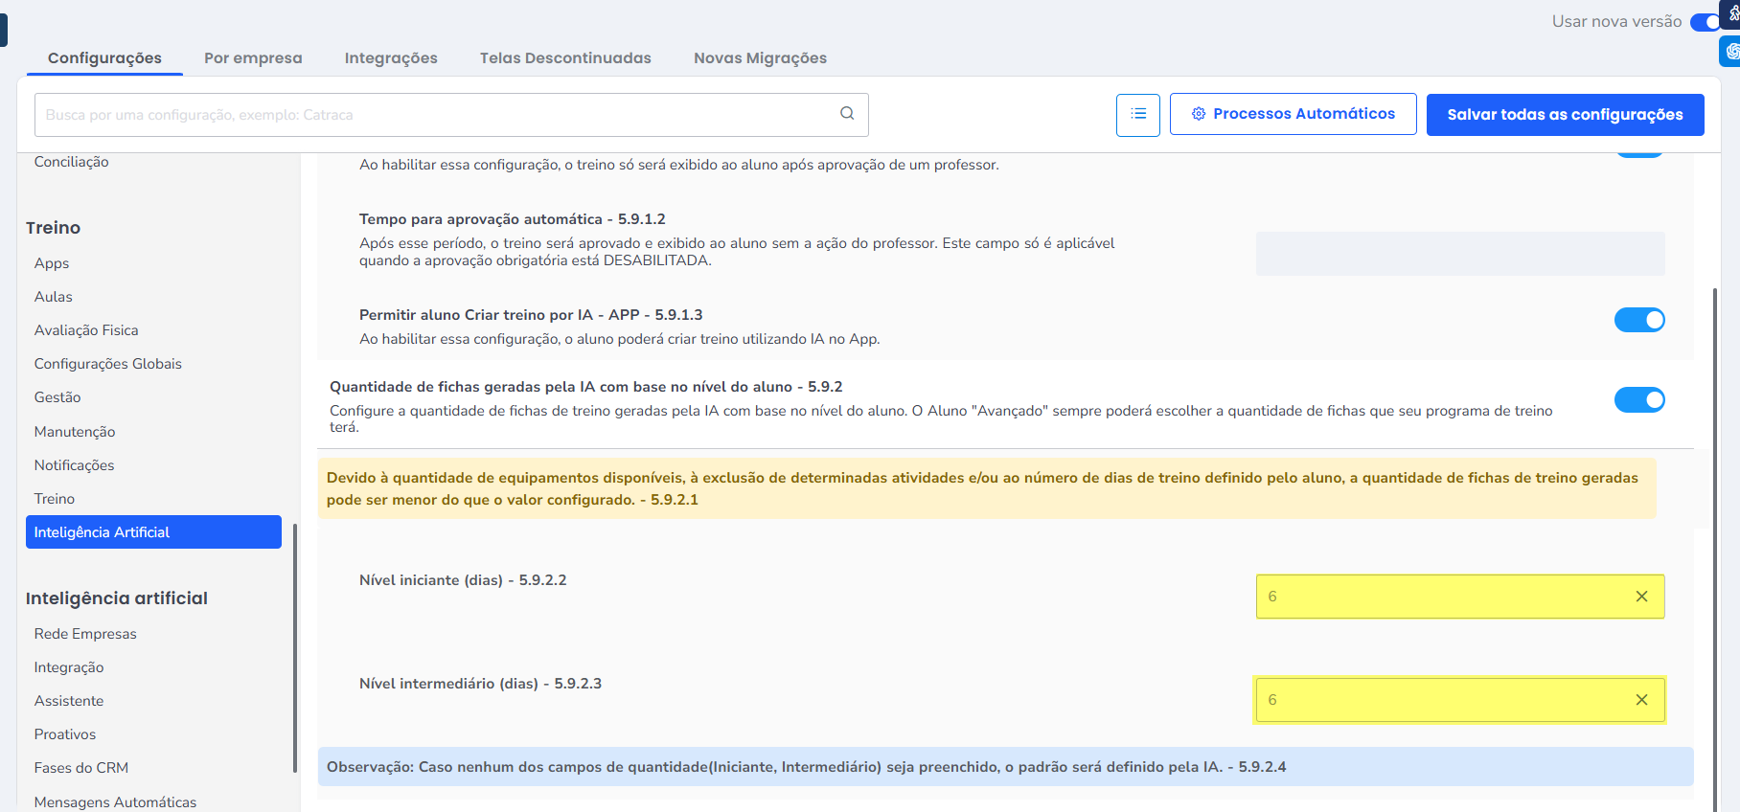Viewport: 1740px width, 812px height.
Task: Open the Novas Migrações tab
Action: click(x=760, y=58)
